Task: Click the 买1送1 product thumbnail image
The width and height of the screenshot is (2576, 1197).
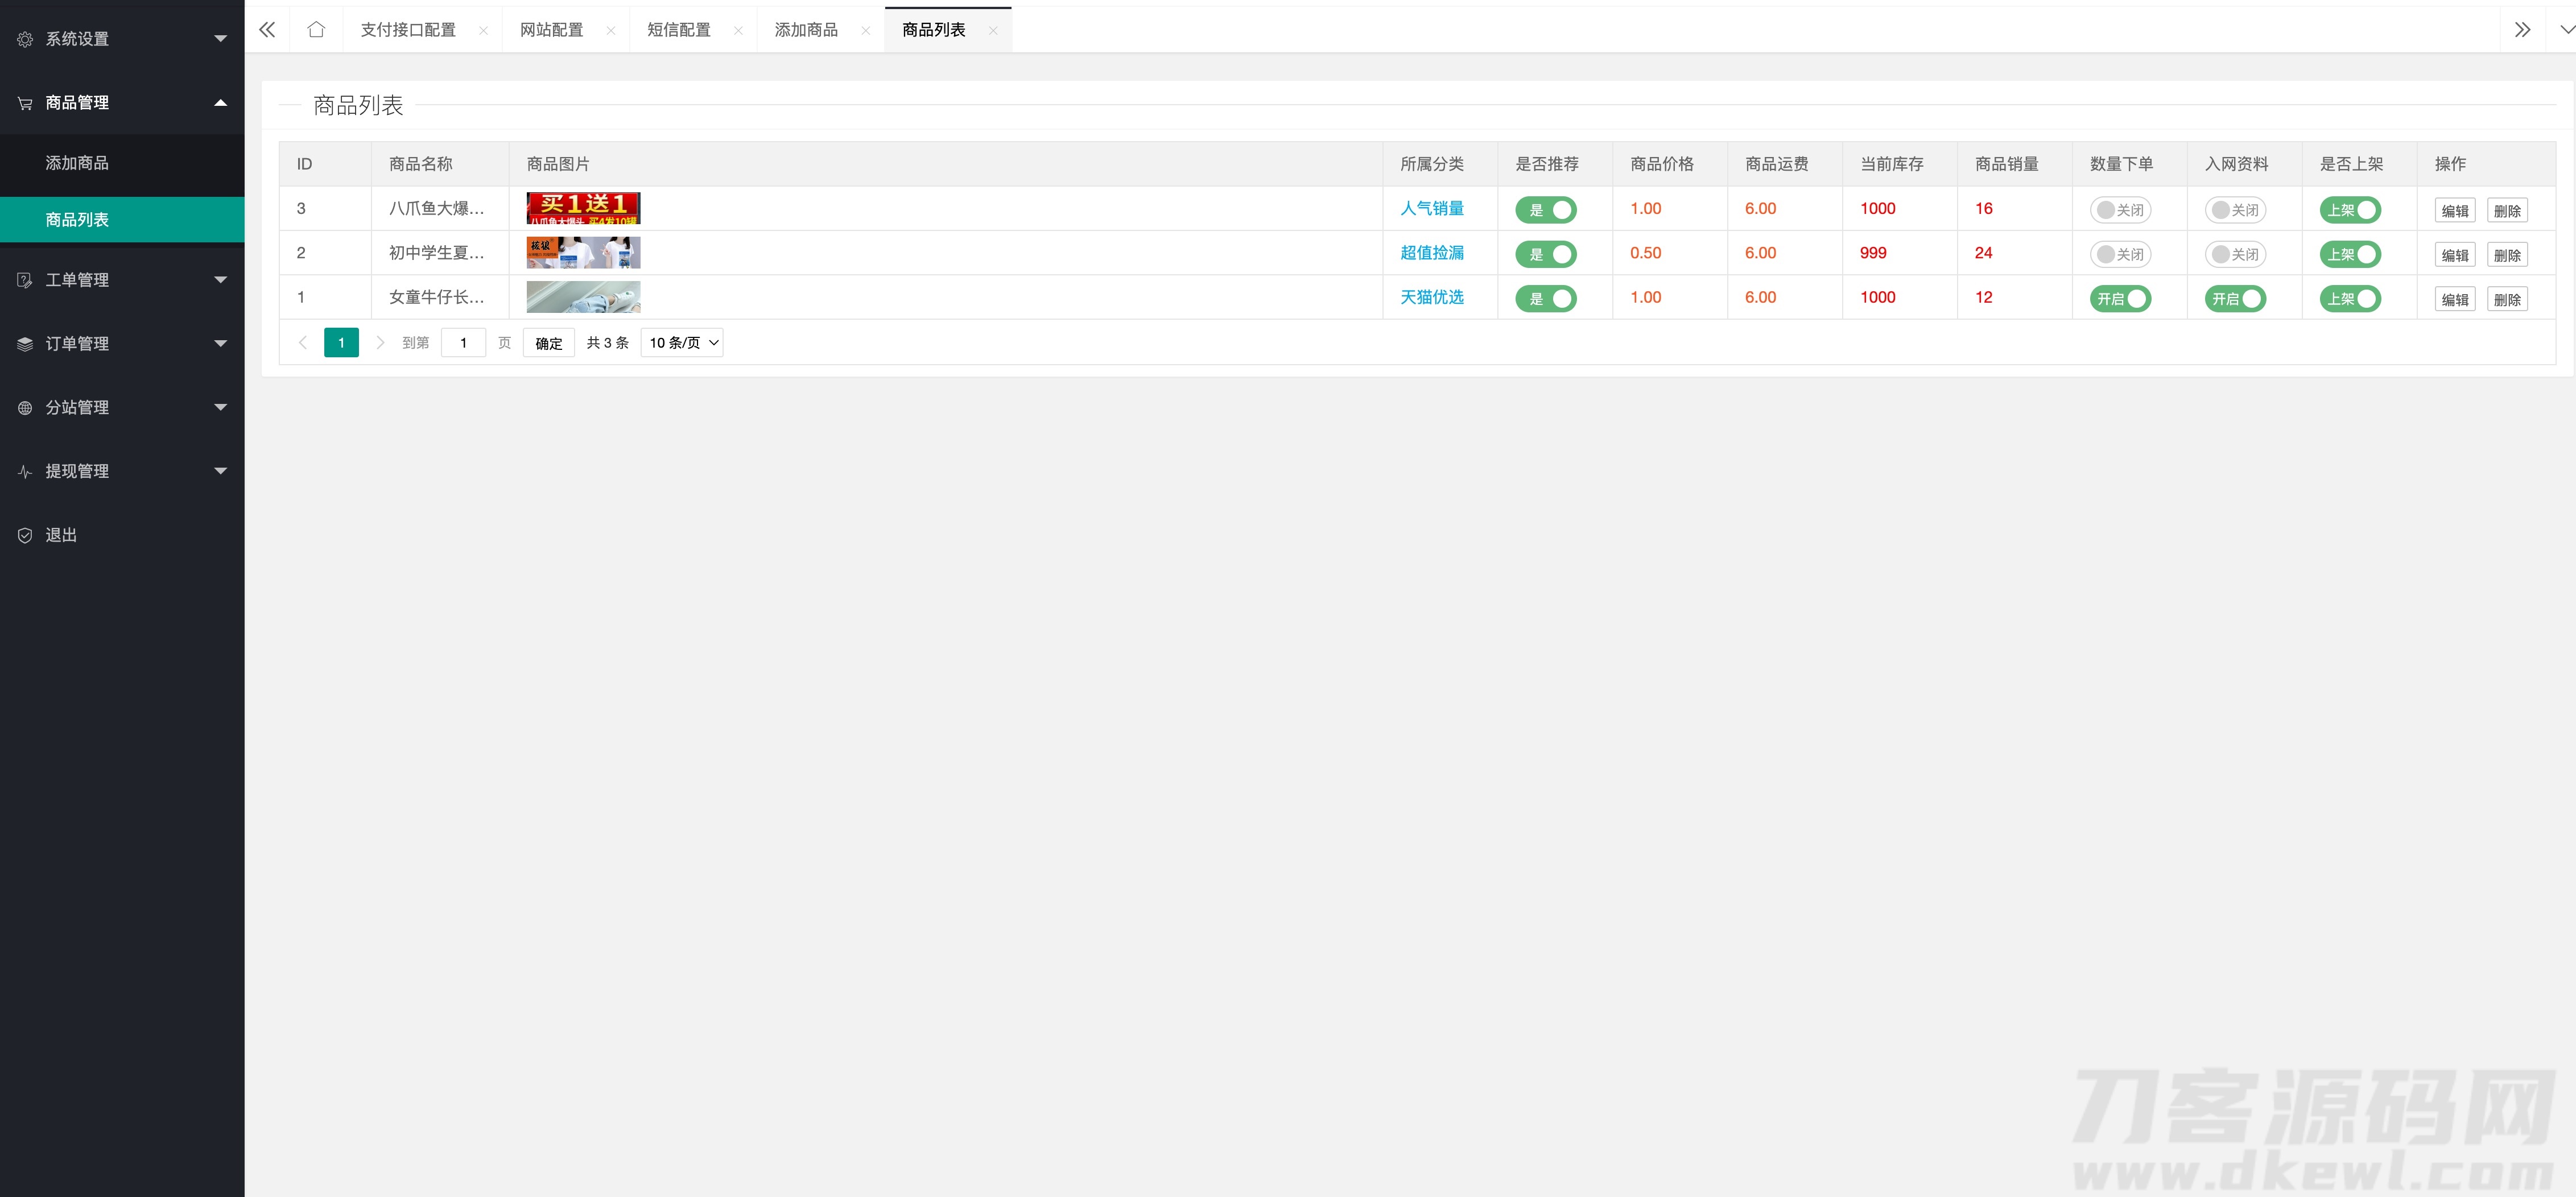Action: 583,208
